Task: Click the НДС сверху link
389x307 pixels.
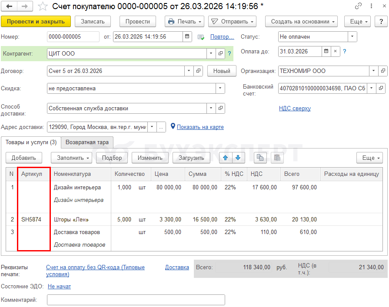Action: [295, 108]
